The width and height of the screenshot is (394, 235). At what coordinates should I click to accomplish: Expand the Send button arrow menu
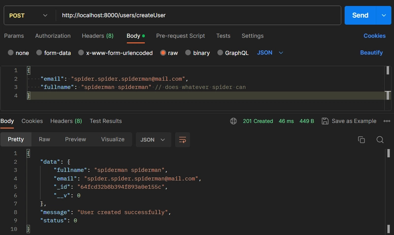384,15
